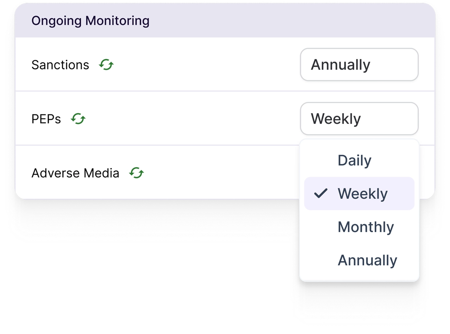Viewport: 450px width, 334px height.
Task: Click the green refresh icon for Adverse Media
Action: tap(136, 173)
